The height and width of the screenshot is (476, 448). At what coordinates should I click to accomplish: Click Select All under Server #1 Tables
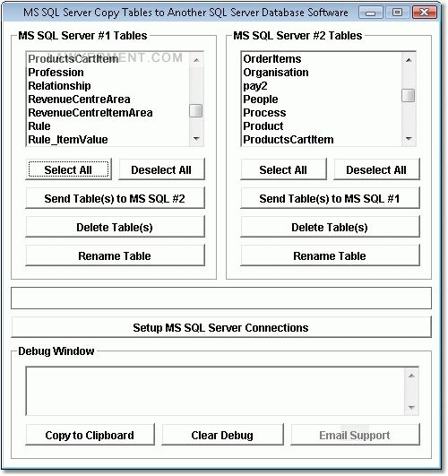[69, 169]
